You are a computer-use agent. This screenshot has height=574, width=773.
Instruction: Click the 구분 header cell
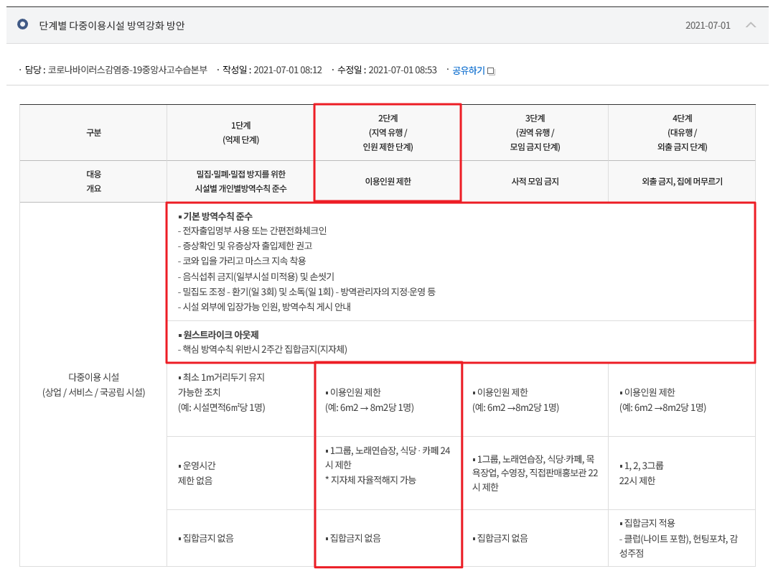[93, 132]
